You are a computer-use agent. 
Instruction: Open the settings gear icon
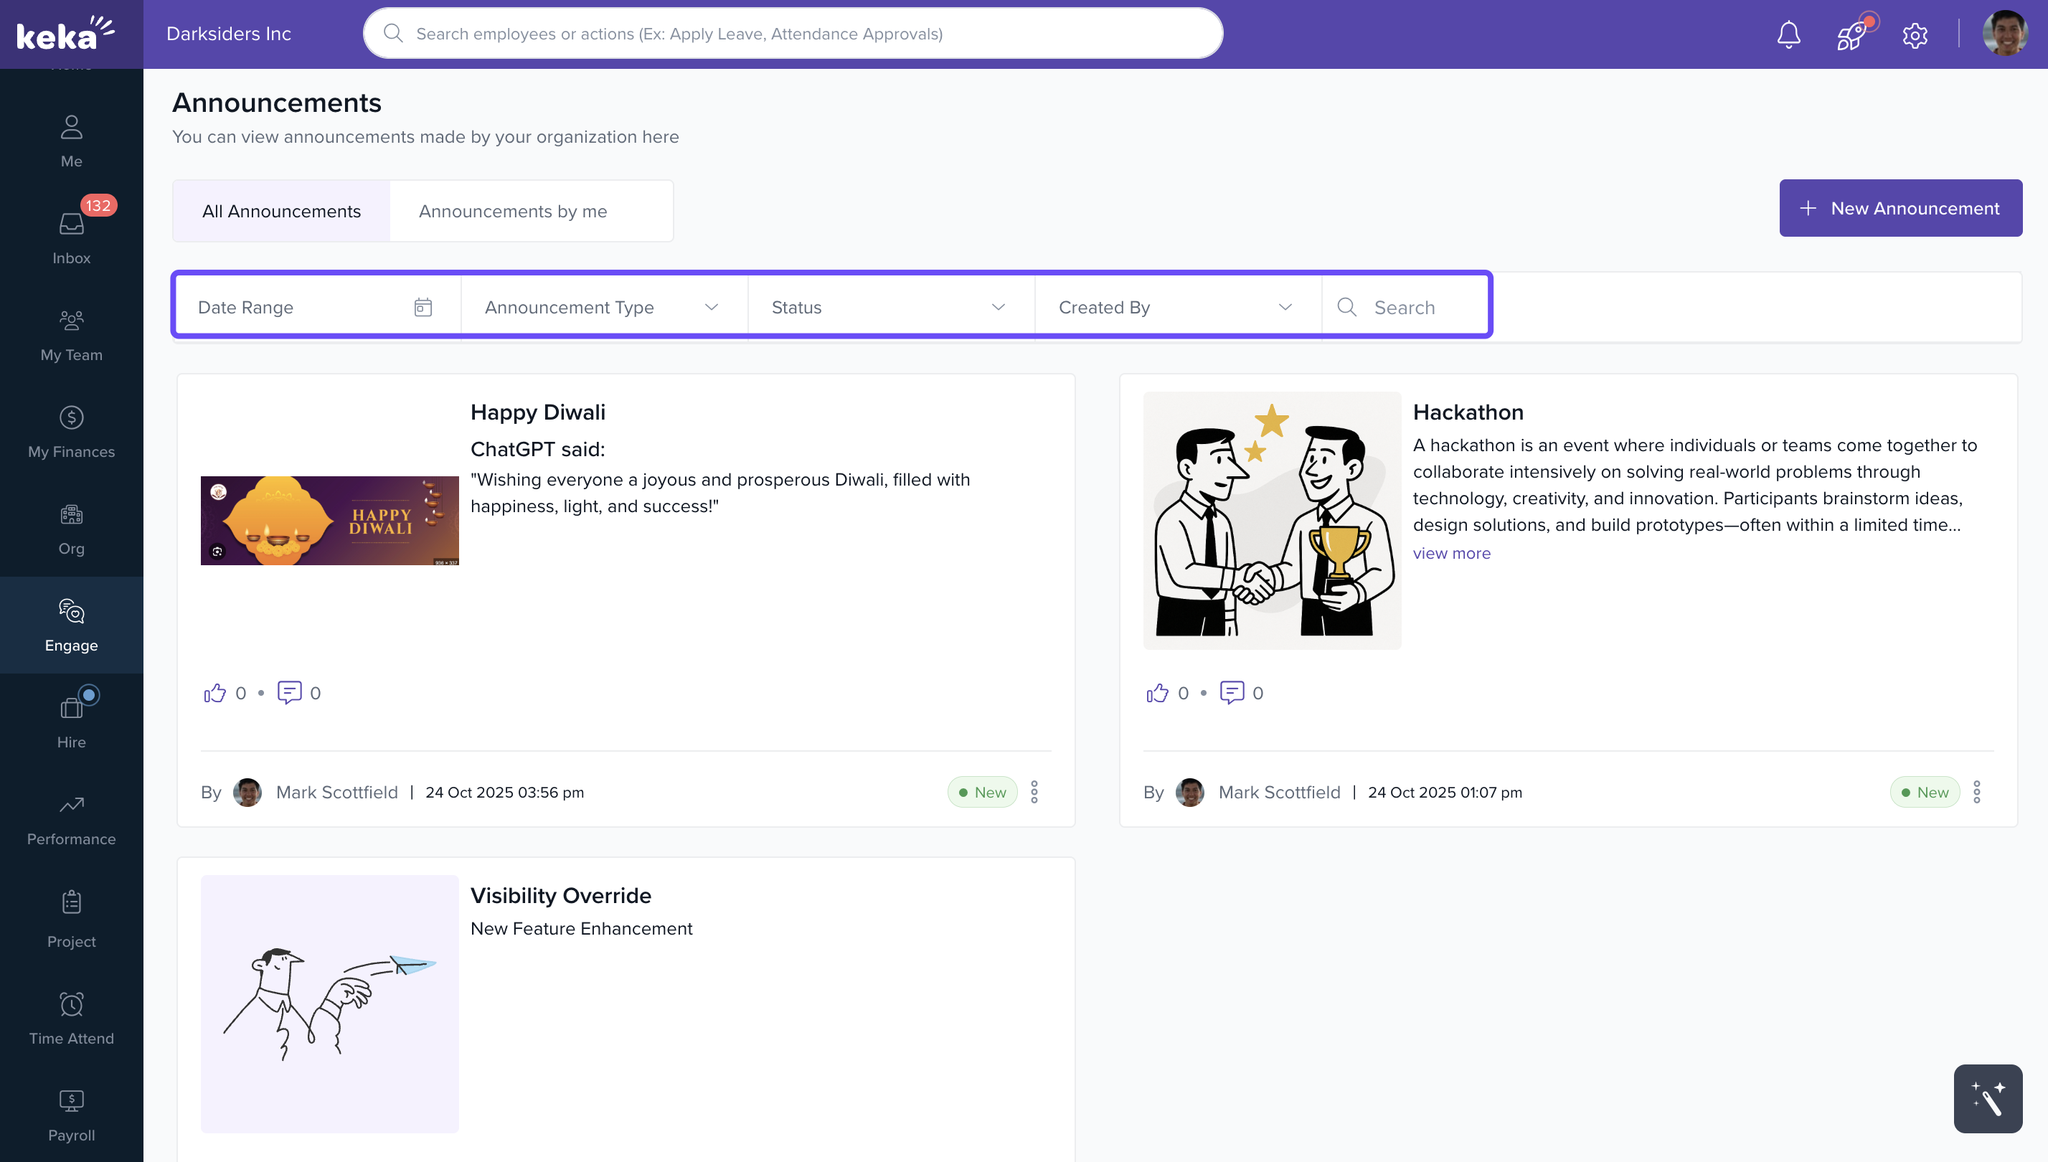tap(1915, 35)
